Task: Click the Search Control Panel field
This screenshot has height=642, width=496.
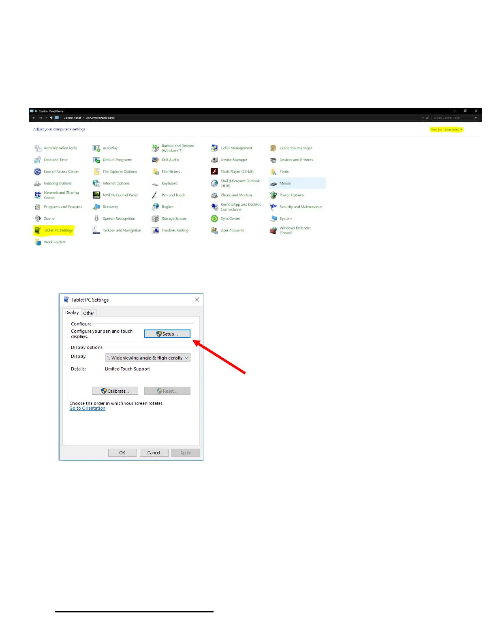Action: pyautogui.click(x=452, y=118)
